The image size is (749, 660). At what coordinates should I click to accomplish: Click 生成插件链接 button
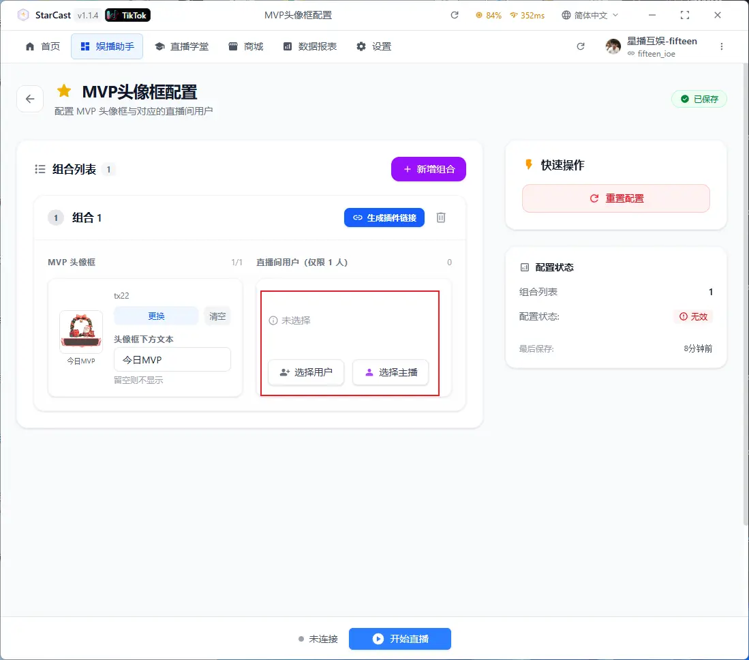point(384,217)
